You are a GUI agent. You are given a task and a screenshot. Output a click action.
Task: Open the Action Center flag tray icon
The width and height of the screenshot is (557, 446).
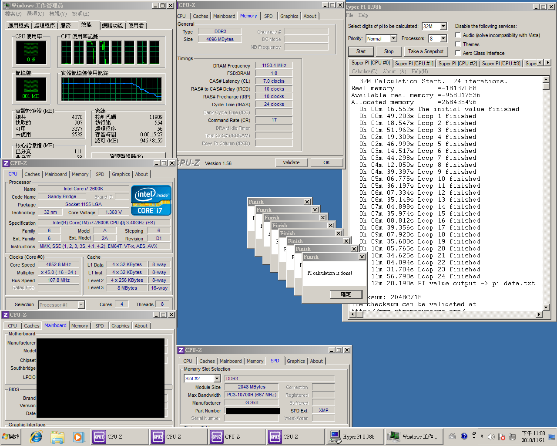pyautogui.click(x=501, y=436)
